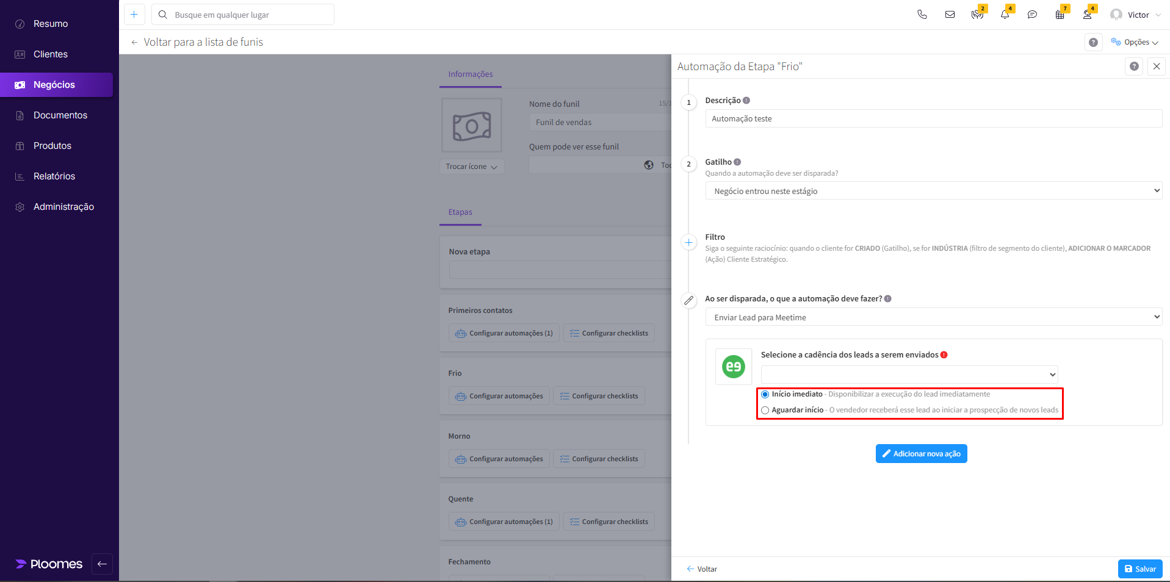1170x582 pixels.
Task: Open the Opções menu
Action: [x=1135, y=42]
